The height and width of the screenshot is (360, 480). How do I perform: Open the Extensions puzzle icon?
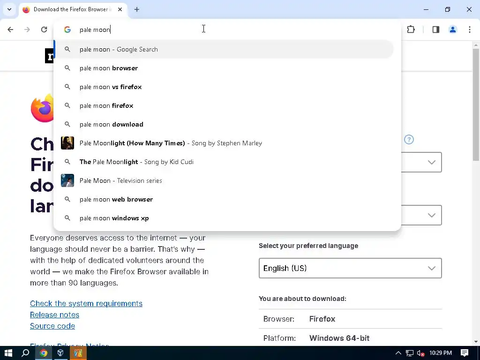tap(411, 30)
